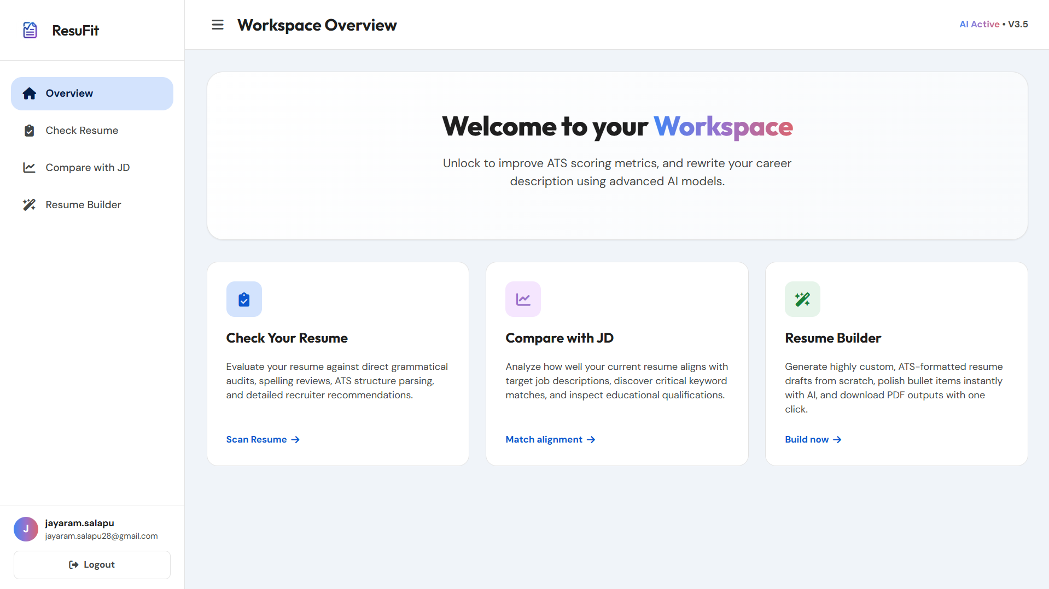Screen dimensions: 1049x589
Task: Click the jayaram.salapu28@gmail.com email text
Action: (101, 536)
